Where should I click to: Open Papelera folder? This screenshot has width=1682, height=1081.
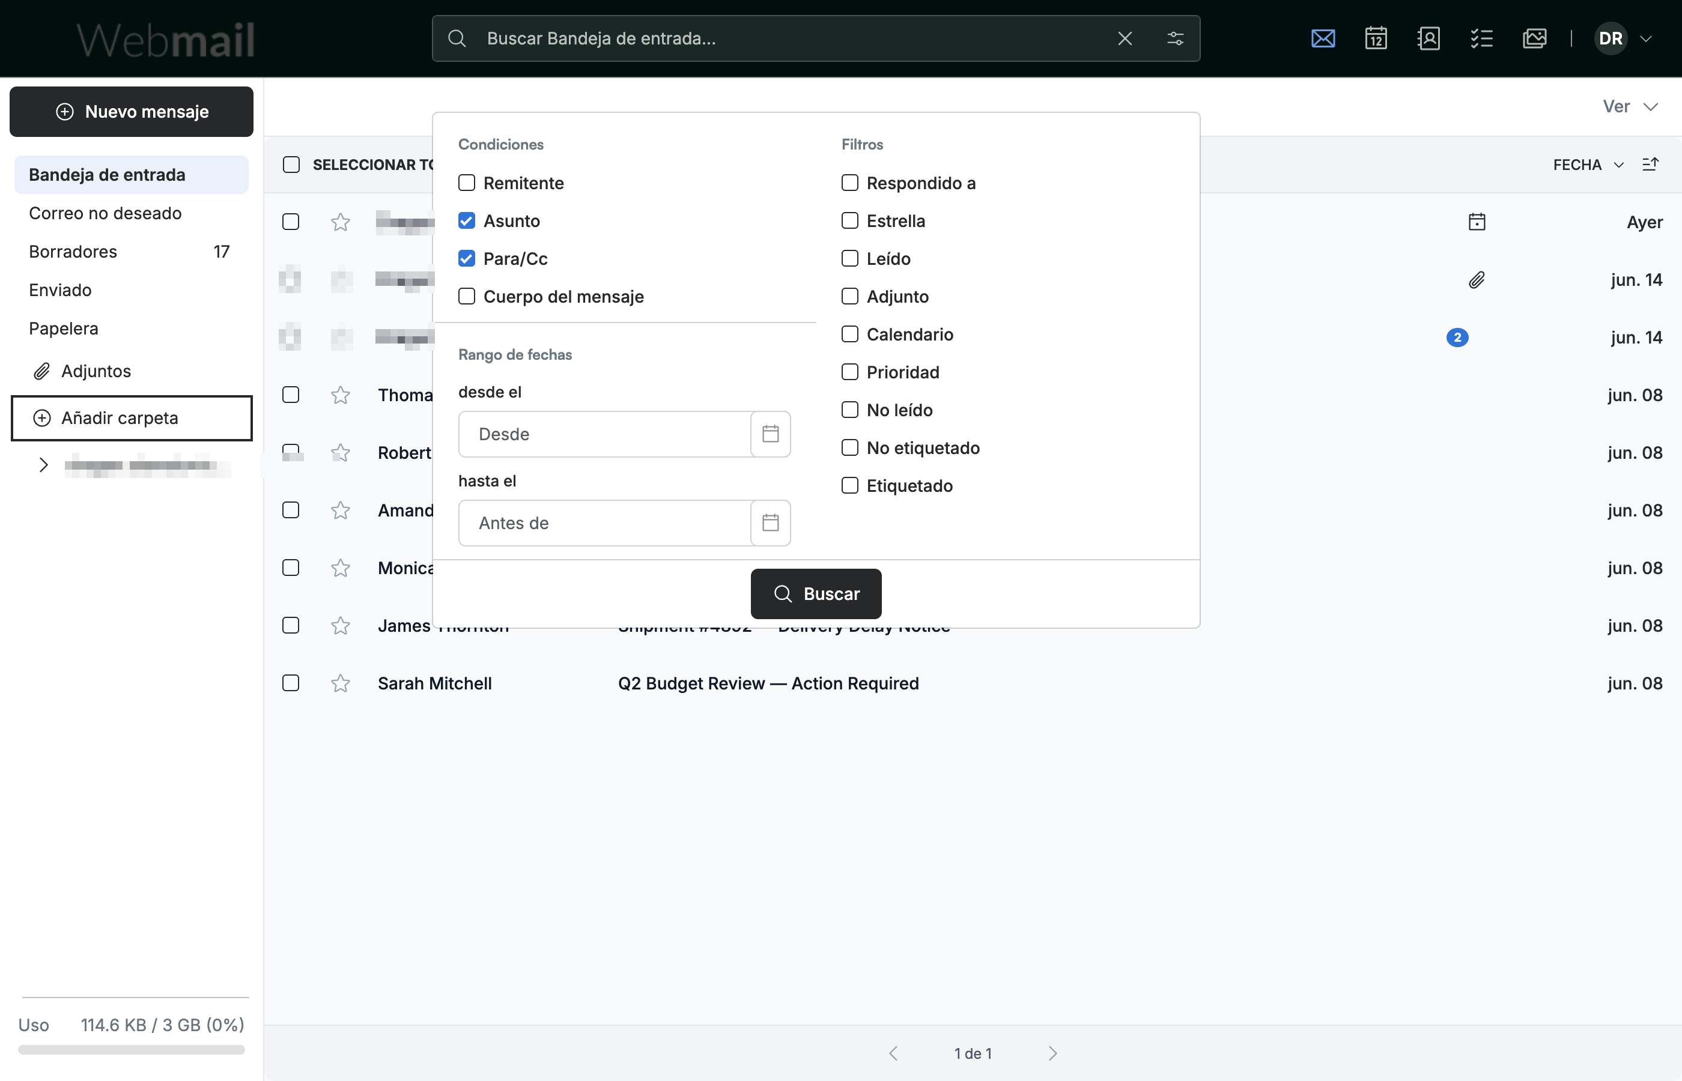(132, 329)
